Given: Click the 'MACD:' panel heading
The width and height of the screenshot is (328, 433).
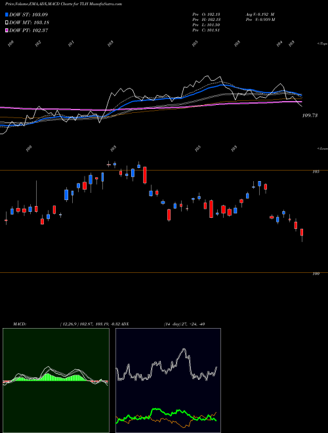Looking at the screenshot, I should [x=19, y=324].
